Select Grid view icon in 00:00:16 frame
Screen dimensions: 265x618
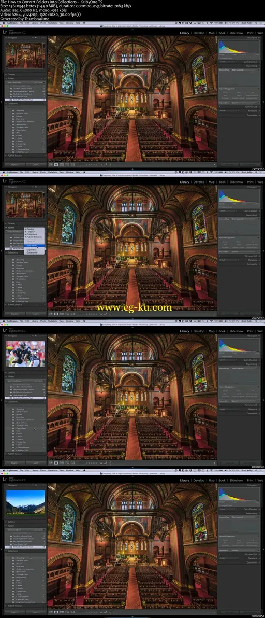point(51,164)
